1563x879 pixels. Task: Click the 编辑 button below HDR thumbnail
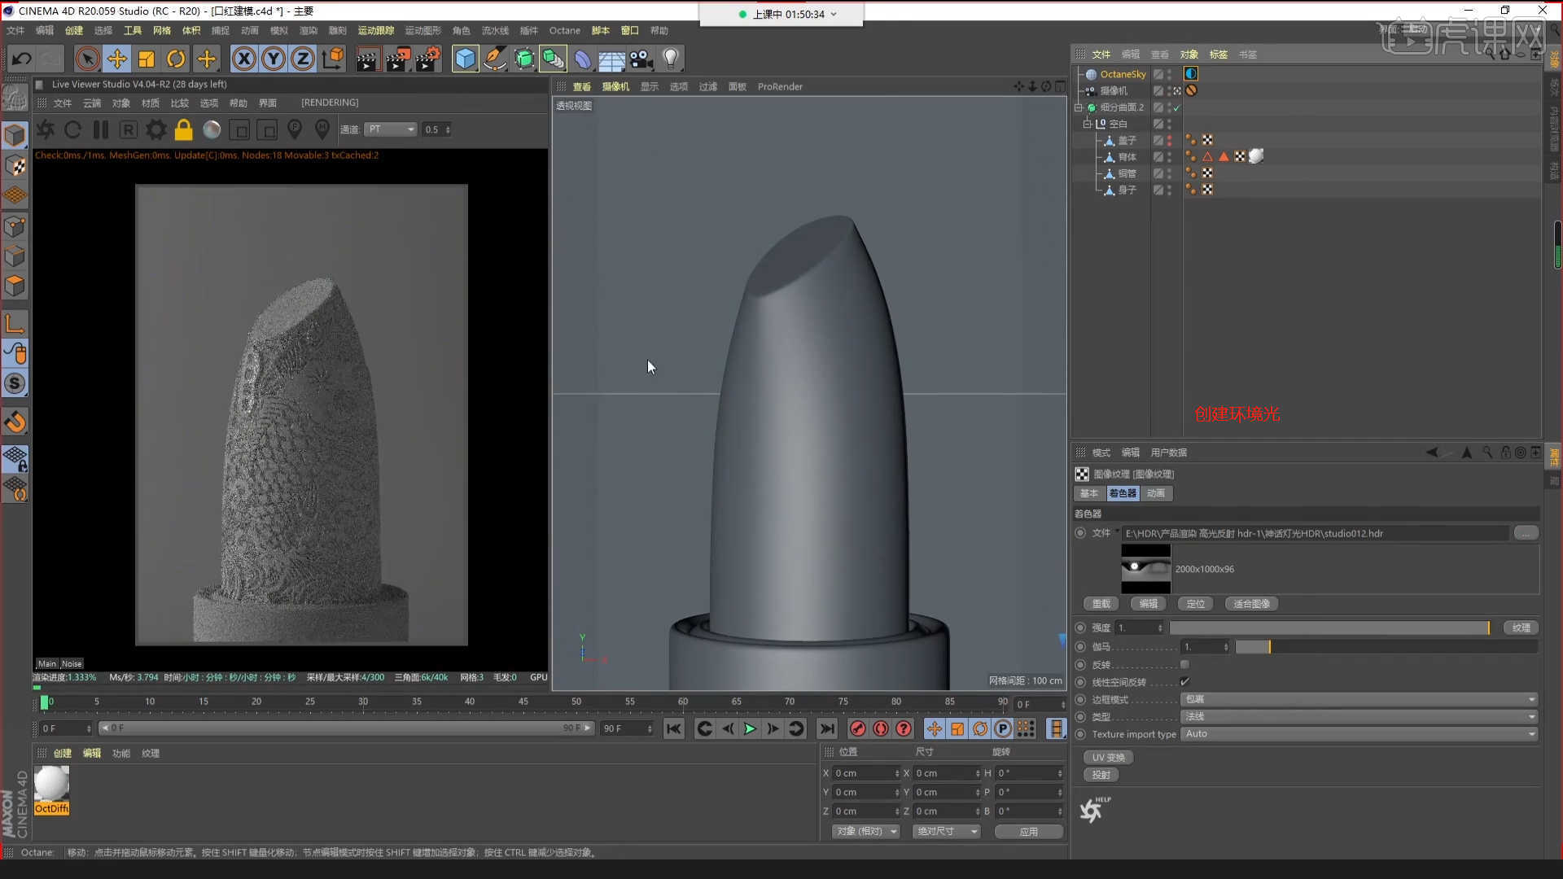click(1149, 604)
